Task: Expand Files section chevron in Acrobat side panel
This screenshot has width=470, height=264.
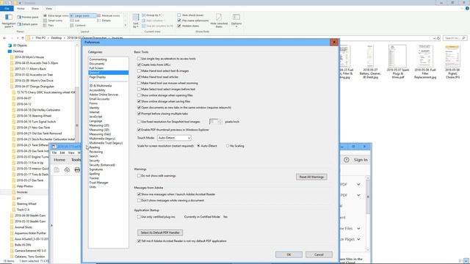Action: 358,228
